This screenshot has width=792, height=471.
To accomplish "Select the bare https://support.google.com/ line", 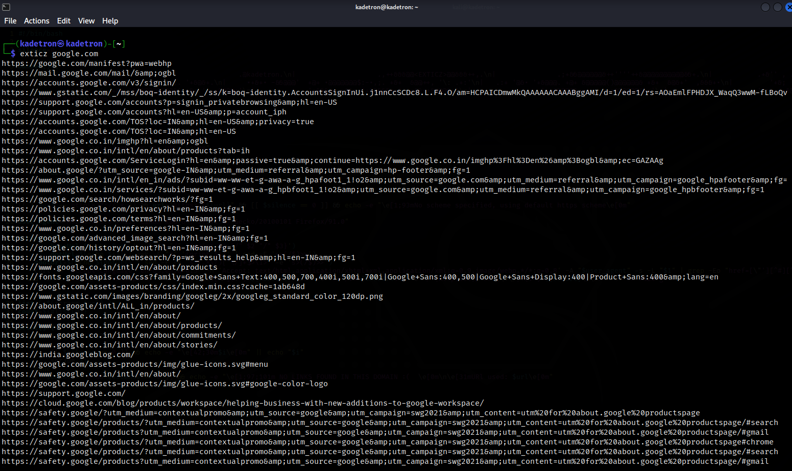I will pyautogui.click(x=64, y=393).
